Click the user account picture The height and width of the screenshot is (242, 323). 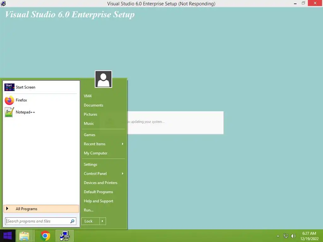point(103,79)
